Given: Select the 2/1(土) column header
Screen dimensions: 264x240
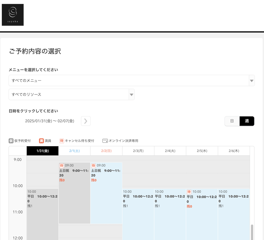Looking at the screenshot, I should click(x=74, y=151).
